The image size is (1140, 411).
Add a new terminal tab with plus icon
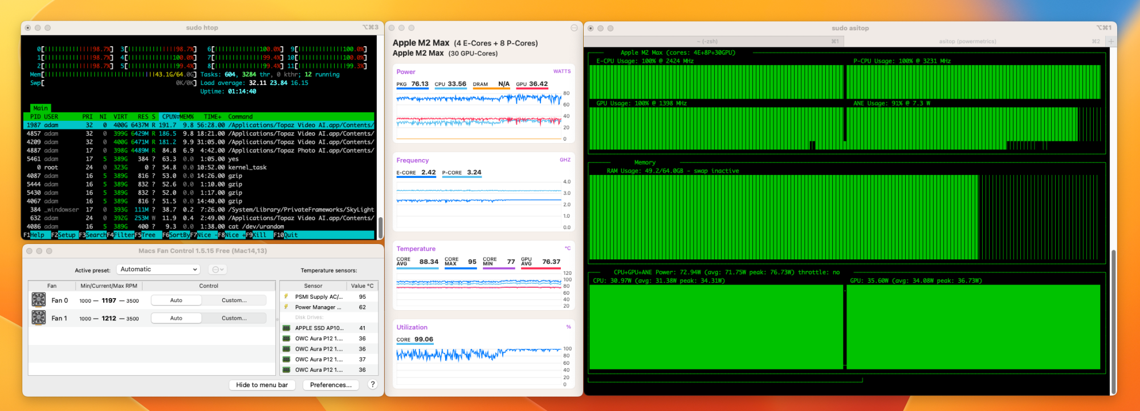click(x=1111, y=41)
